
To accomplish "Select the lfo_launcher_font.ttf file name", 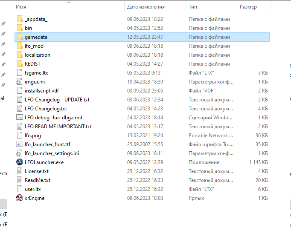I will tap(47, 144).
